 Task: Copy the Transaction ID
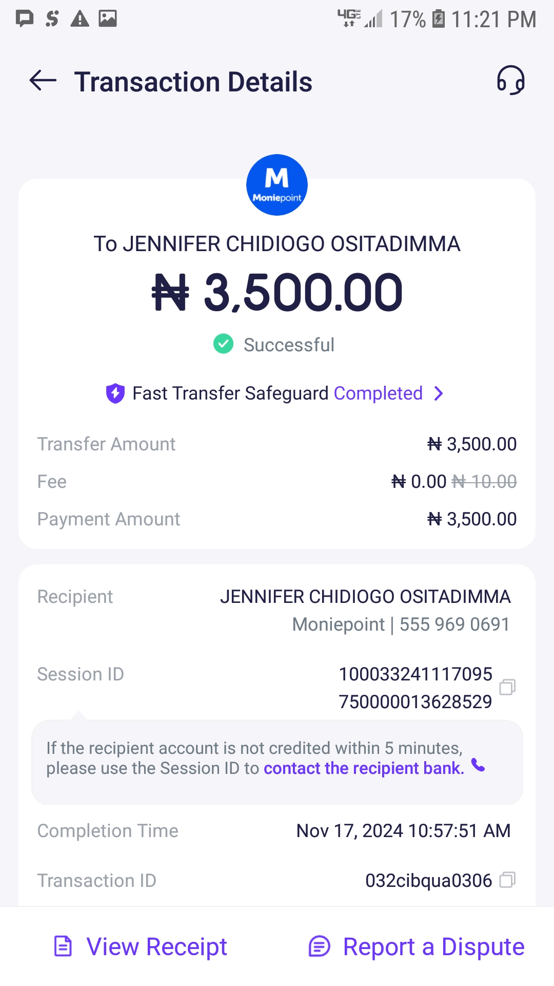(x=507, y=880)
